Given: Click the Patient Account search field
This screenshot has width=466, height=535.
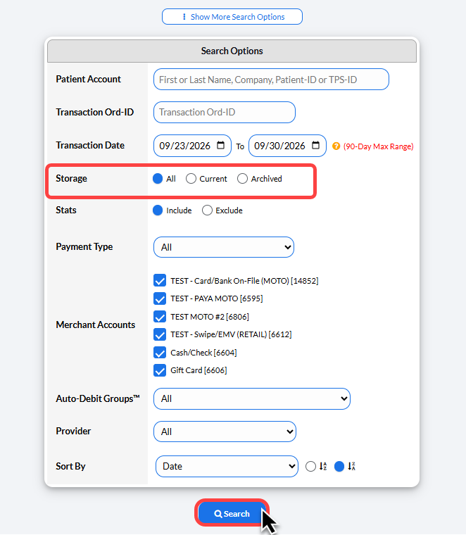Looking at the screenshot, I should (x=271, y=80).
